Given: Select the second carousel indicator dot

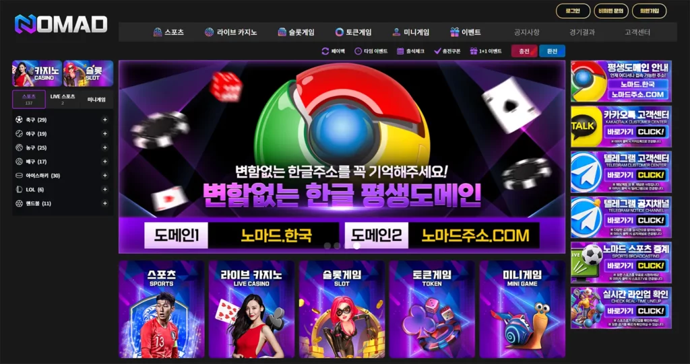Looking at the screenshot, I should (337, 246).
